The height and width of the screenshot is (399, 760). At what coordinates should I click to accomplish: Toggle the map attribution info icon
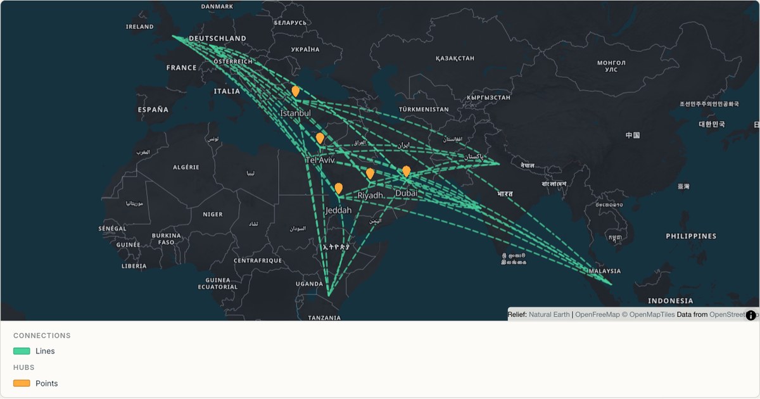[x=751, y=315]
